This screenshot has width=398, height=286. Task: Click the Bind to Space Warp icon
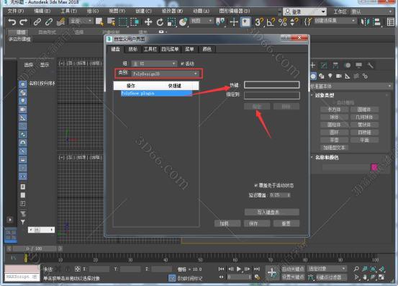(61, 22)
